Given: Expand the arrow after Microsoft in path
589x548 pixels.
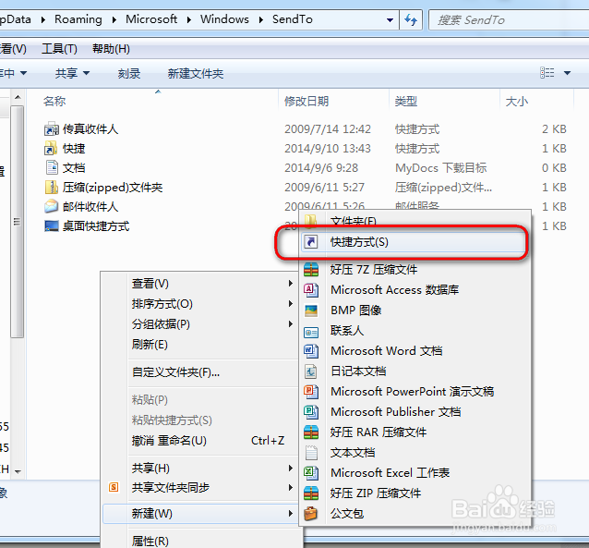Looking at the screenshot, I should tap(189, 19).
